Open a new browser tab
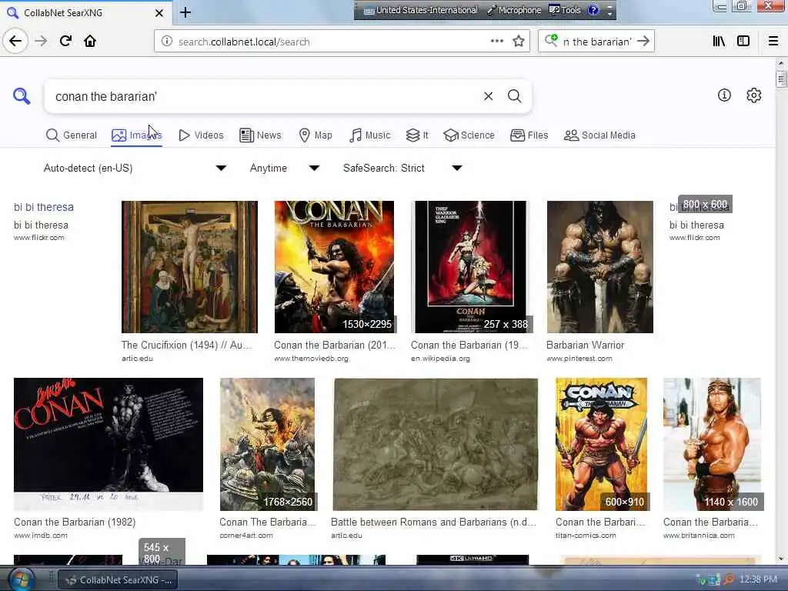Image resolution: width=788 pixels, height=591 pixels. 185,12
